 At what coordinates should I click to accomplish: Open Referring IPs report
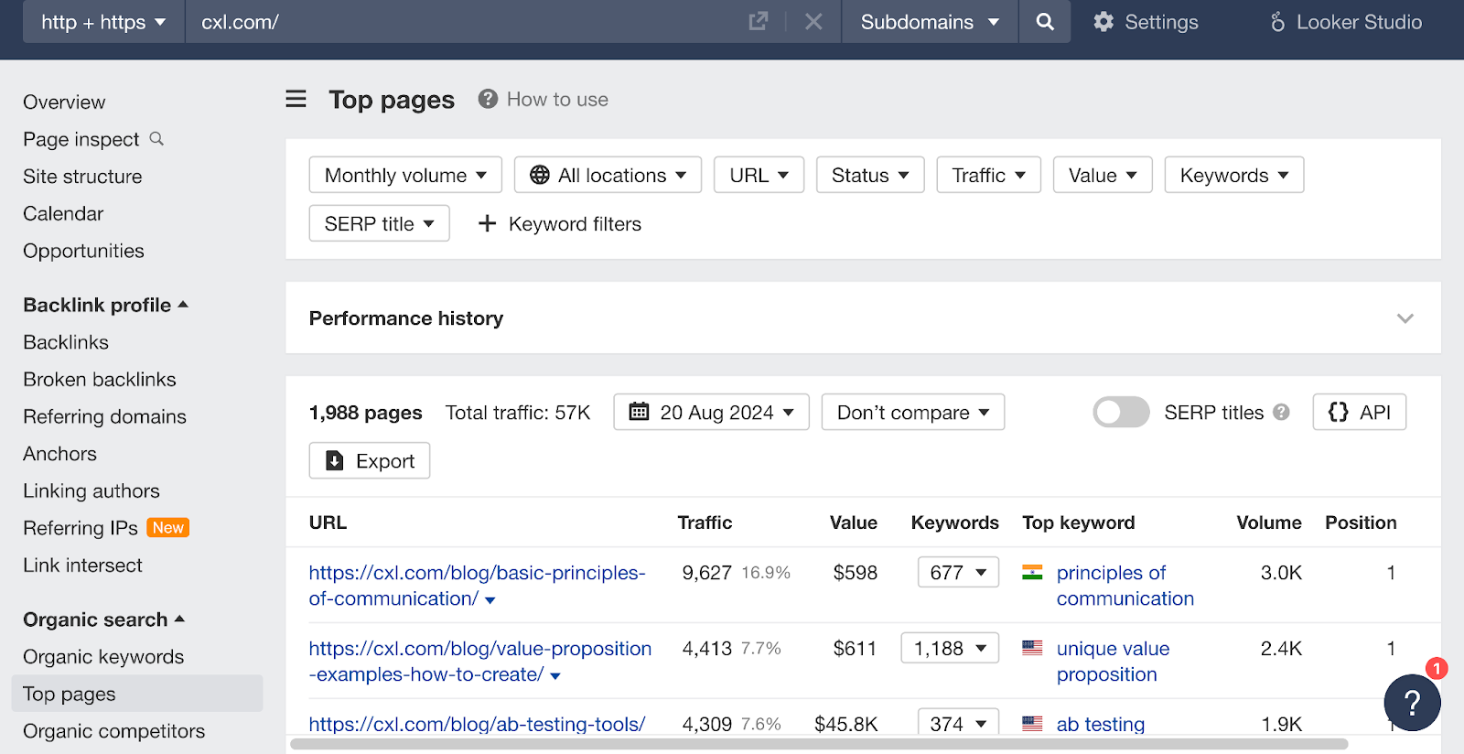[81, 528]
